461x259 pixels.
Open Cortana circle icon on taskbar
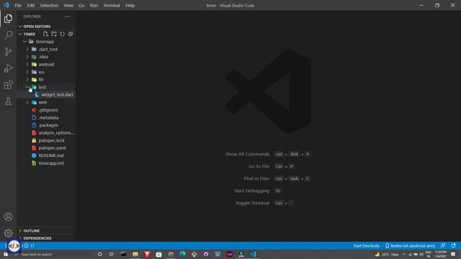pyautogui.click(x=99, y=254)
